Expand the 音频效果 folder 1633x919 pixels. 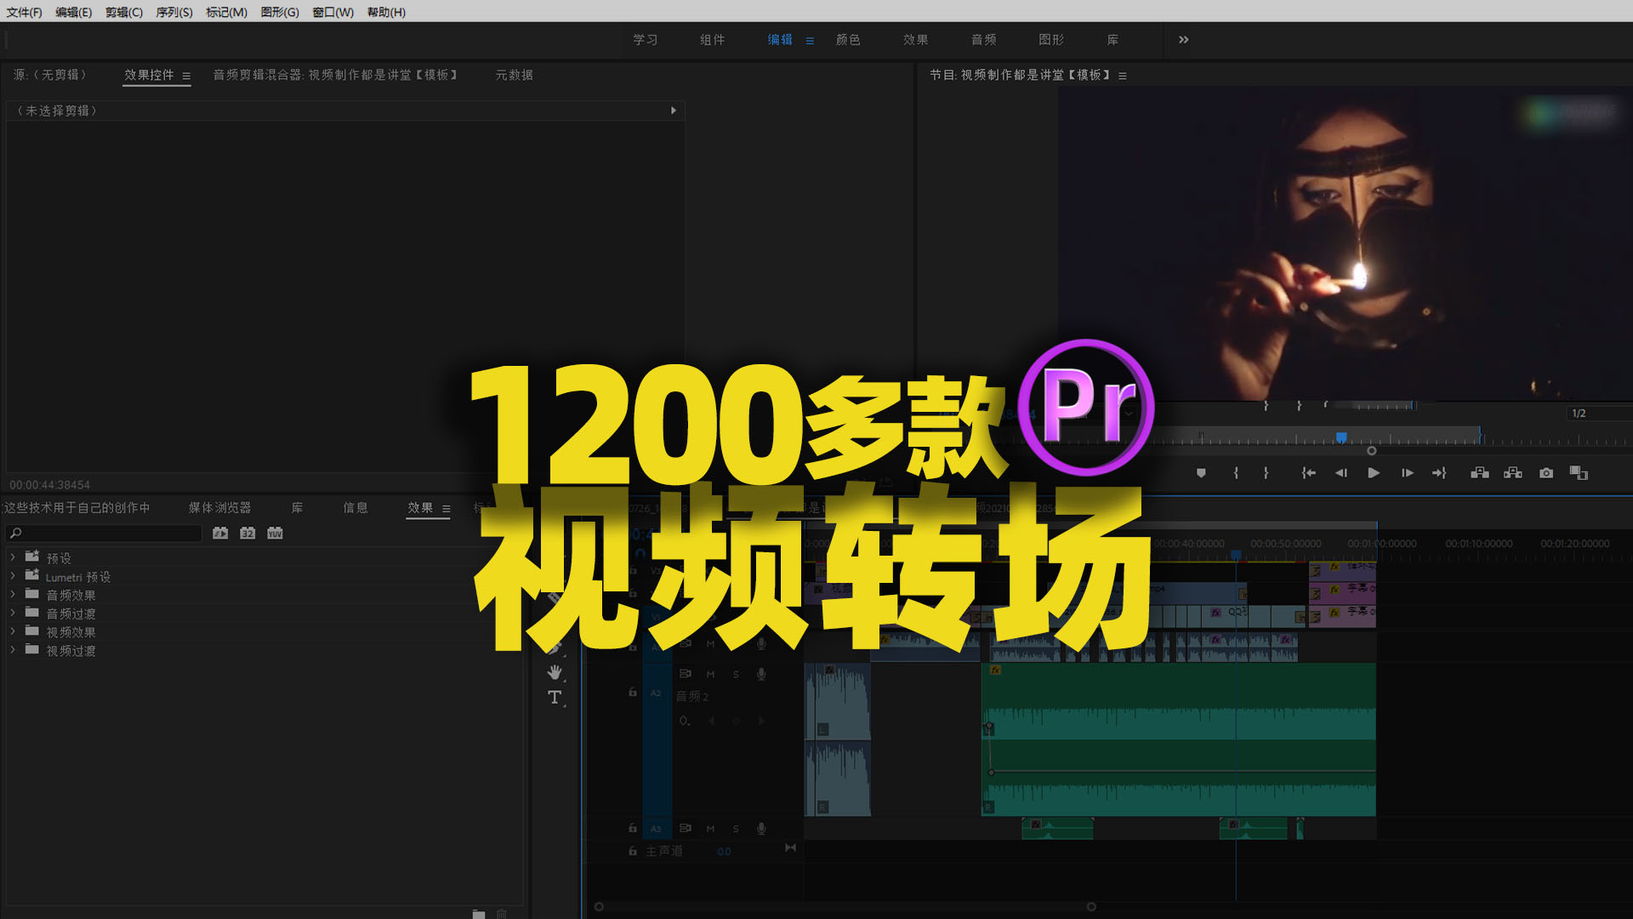point(13,595)
